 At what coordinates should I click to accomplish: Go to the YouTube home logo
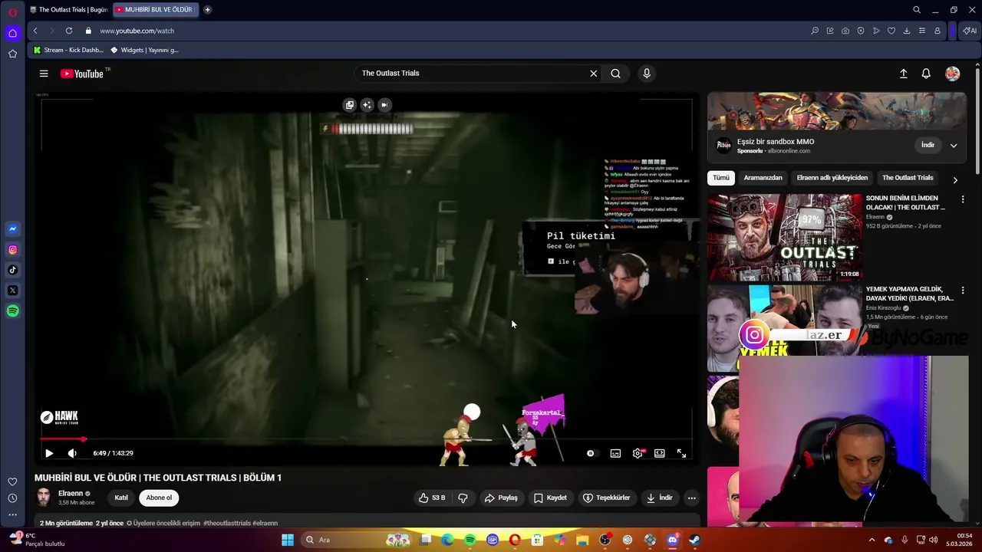tap(82, 74)
